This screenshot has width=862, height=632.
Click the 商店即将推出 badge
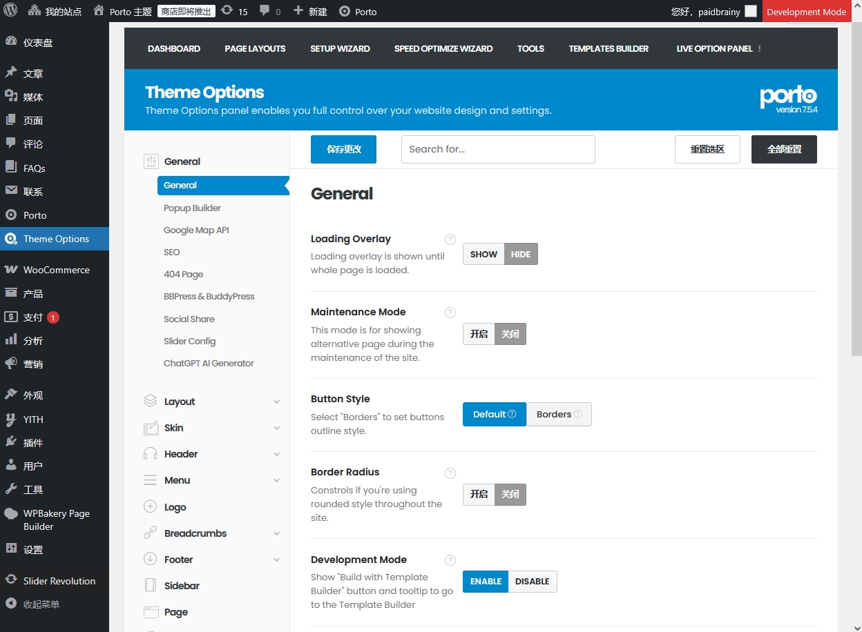[186, 12]
